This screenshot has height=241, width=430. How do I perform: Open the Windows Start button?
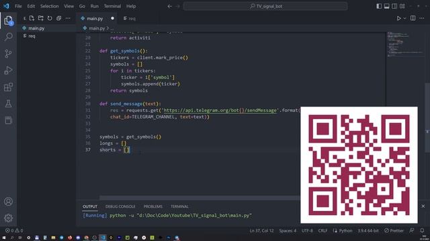click(x=4, y=238)
